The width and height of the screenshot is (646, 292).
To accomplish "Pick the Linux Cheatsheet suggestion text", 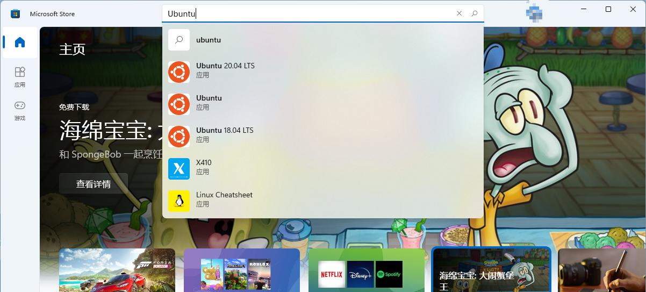I will tap(224, 195).
